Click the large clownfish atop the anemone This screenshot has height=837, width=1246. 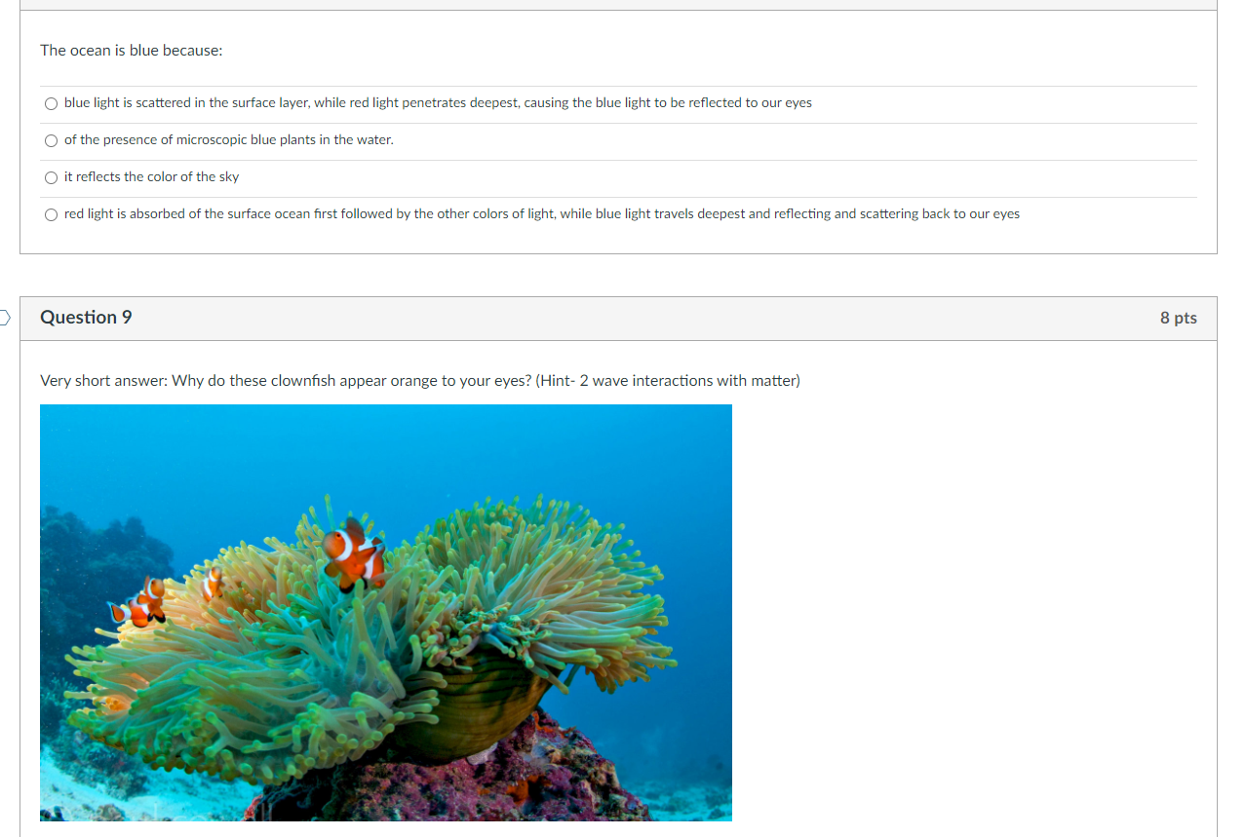(x=354, y=553)
